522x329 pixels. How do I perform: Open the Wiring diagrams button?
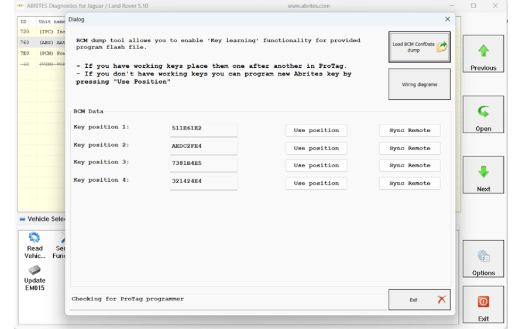point(419,84)
